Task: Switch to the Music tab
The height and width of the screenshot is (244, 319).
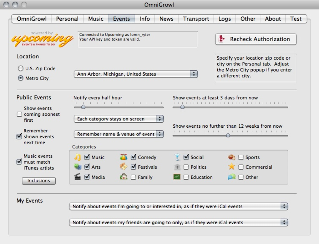Action: click(96, 19)
